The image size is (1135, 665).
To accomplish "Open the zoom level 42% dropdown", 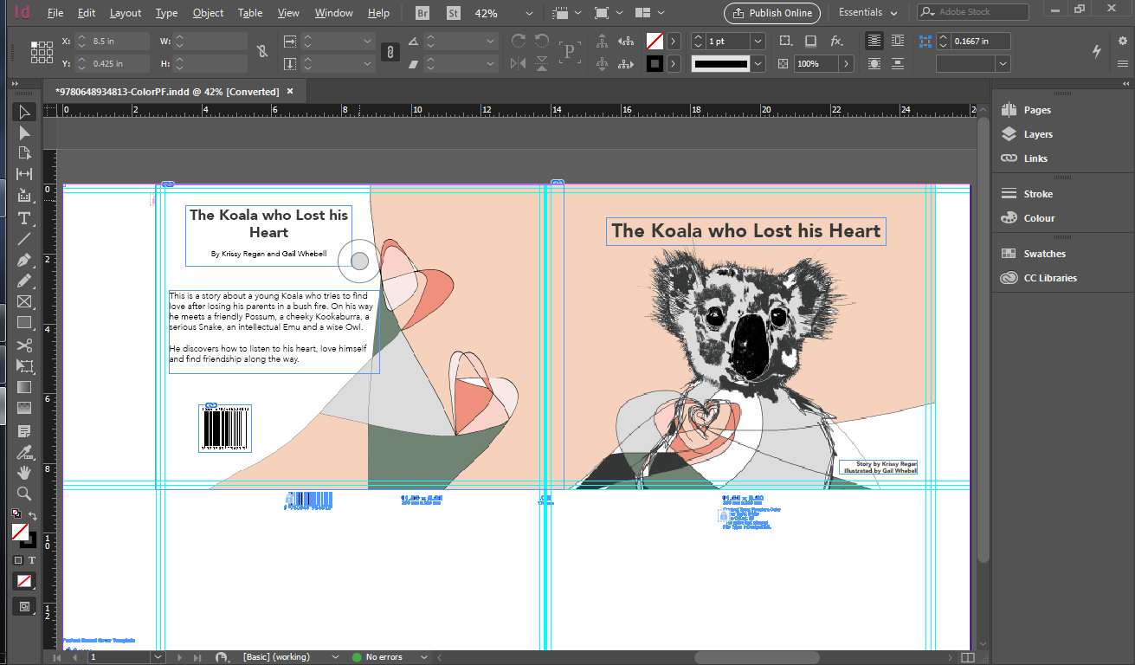I will (x=529, y=13).
